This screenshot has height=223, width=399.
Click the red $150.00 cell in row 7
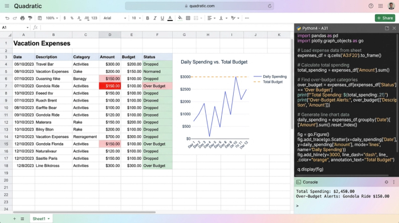[x=110, y=86]
